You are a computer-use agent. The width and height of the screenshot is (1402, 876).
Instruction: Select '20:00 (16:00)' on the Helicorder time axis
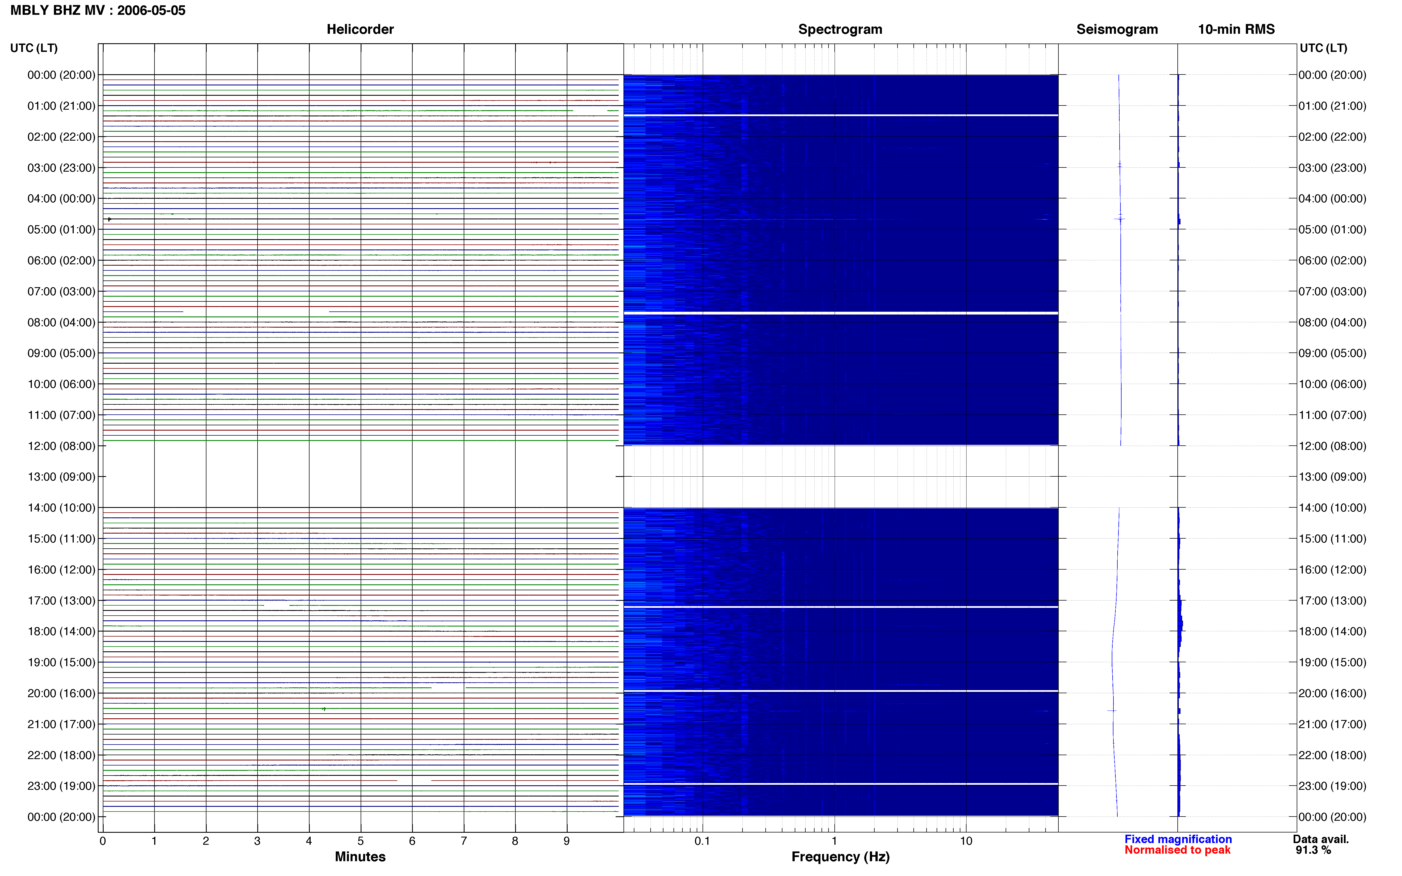coord(61,693)
